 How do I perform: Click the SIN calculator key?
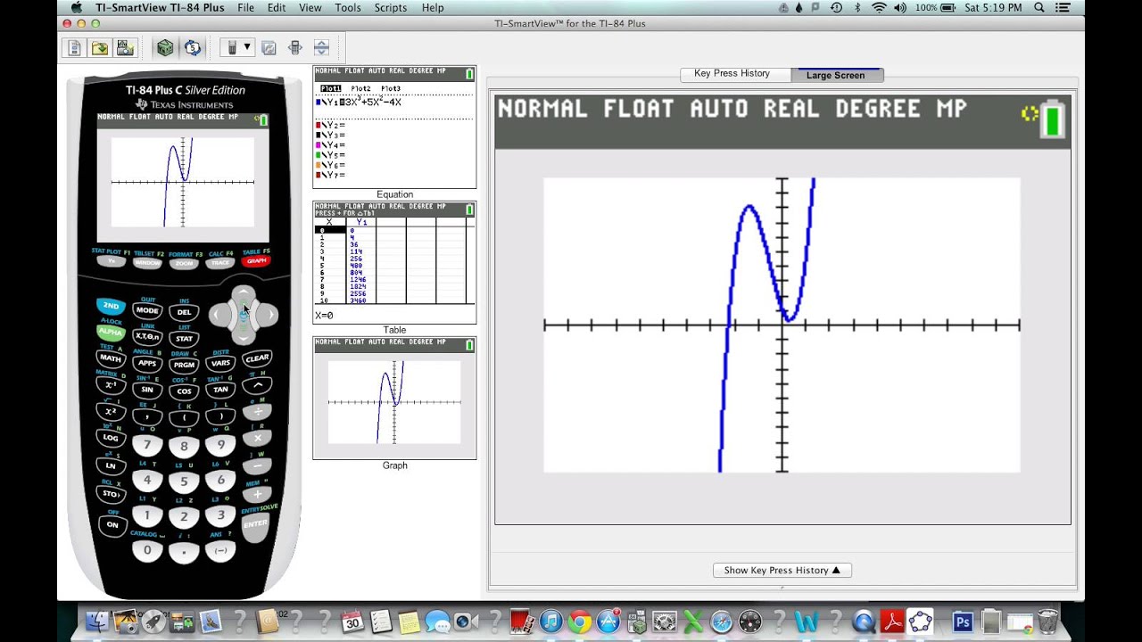(147, 390)
